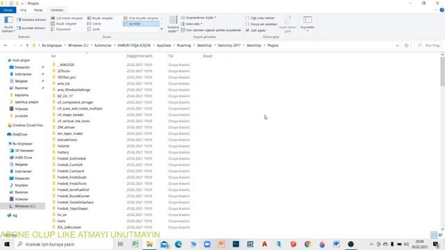Open the Windows Start menu
445x250 pixels.
point(7,244)
